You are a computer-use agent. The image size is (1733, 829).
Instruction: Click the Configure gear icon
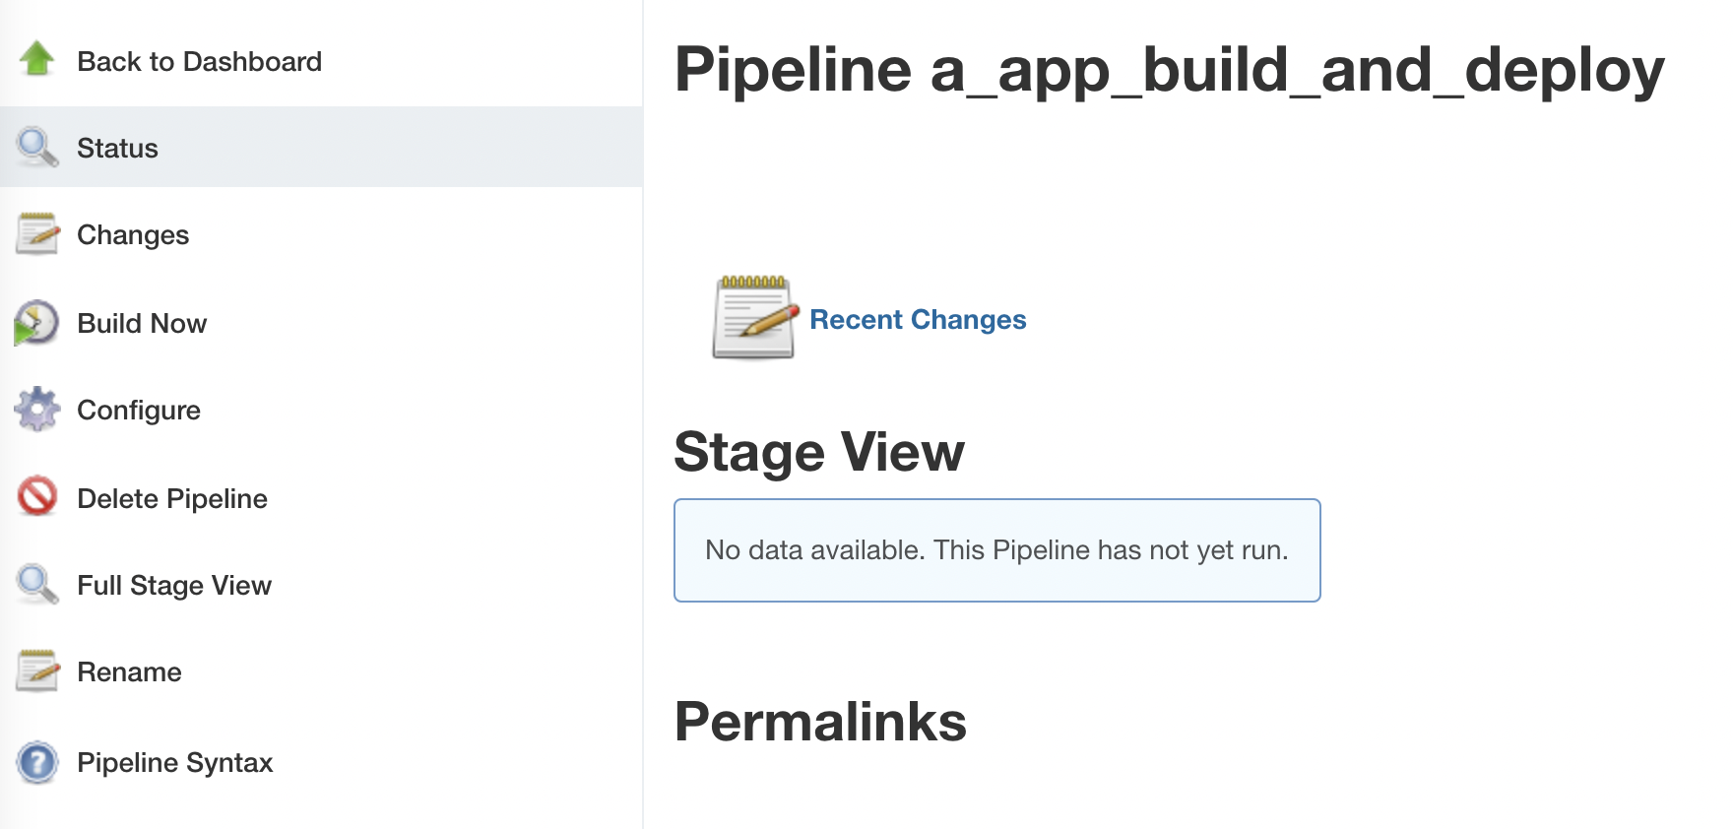(x=37, y=410)
